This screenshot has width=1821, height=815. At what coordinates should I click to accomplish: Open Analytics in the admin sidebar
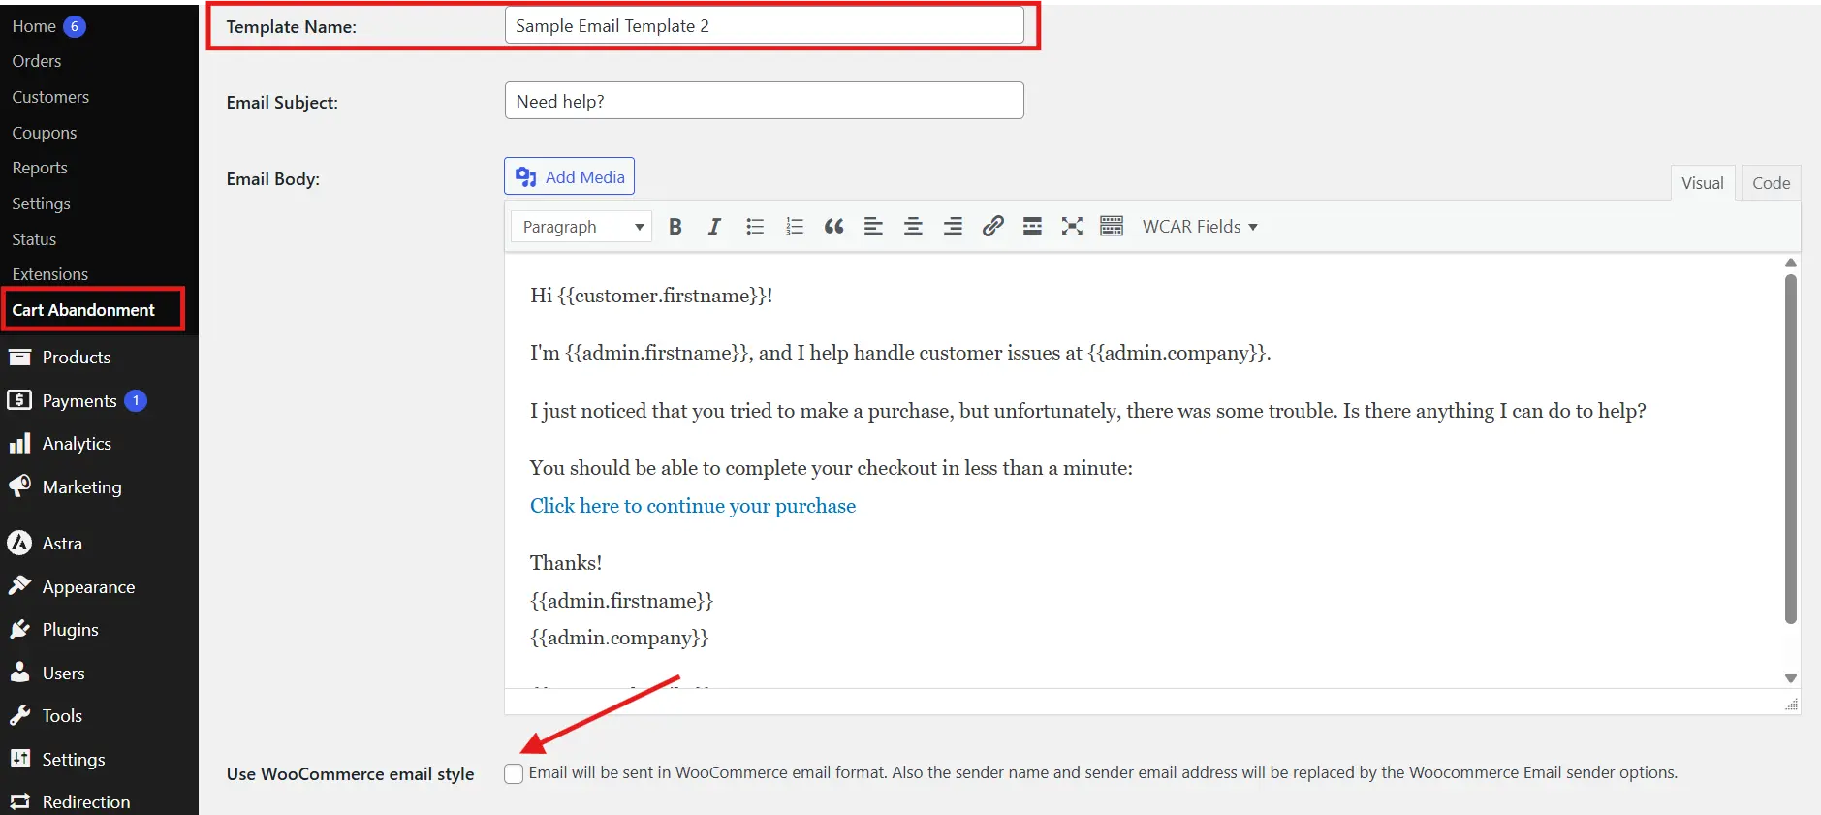coord(77,444)
